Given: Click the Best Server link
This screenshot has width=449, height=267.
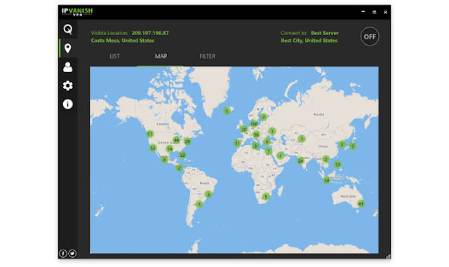Looking at the screenshot, I should pyautogui.click(x=325, y=33).
